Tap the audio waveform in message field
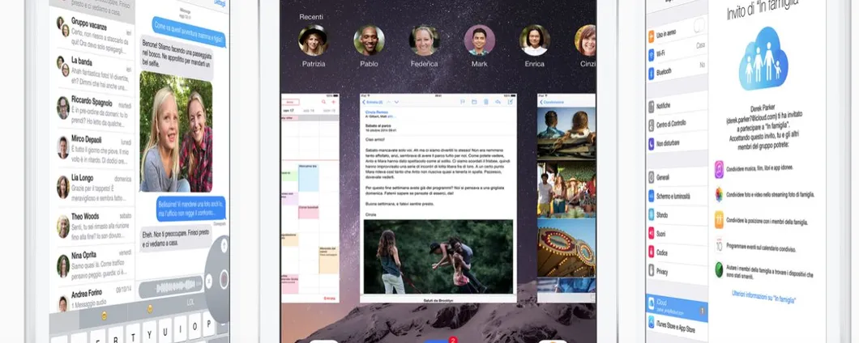The image size is (859, 343). point(171,286)
